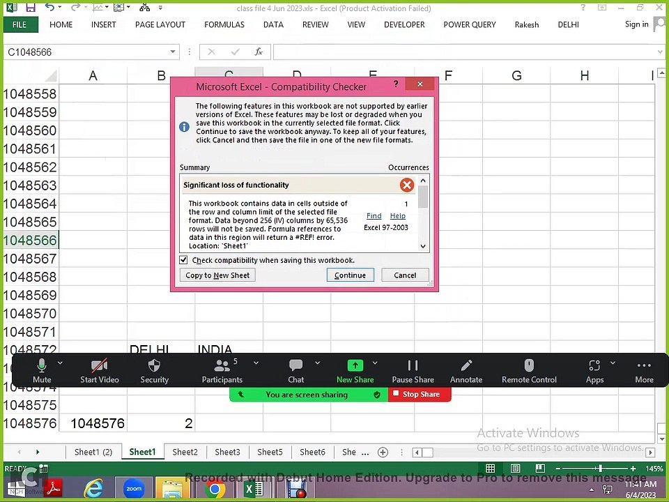
Task: Expand the Chat options arrow
Action: (x=318, y=363)
